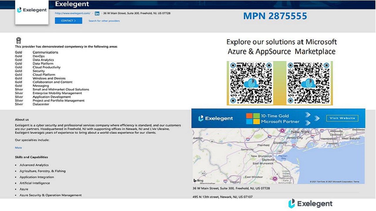Click Agriculture, Forestry, & Fishing item
The height and width of the screenshot is (211, 376).
(x=43, y=171)
